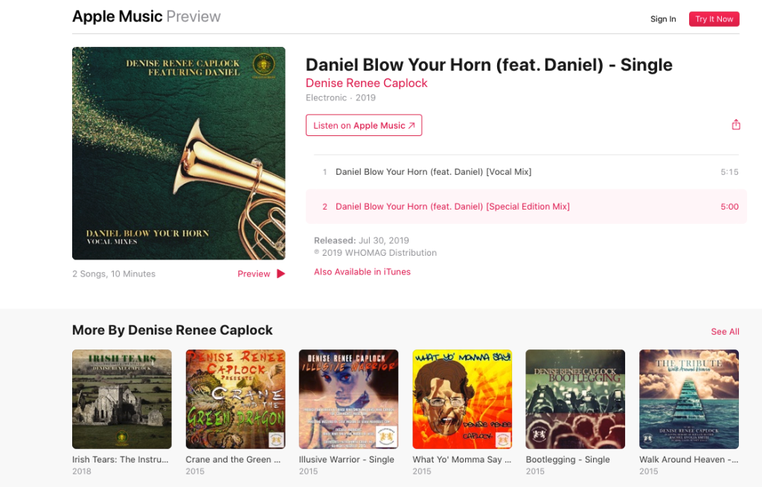Click the Try It Now button
The image size is (762, 487).
pyautogui.click(x=714, y=19)
